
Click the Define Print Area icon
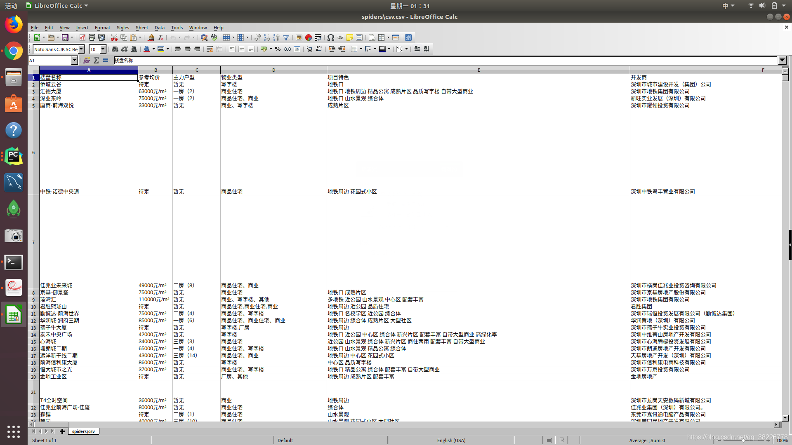click(372, 37)
